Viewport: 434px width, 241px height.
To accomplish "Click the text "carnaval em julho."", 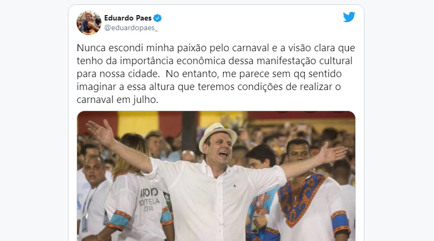I will [118, 100].
